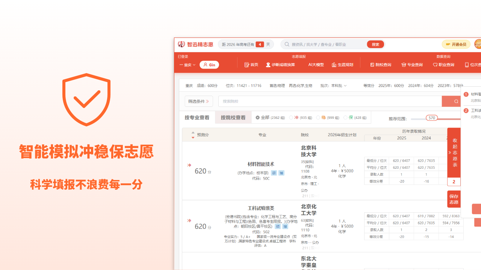
Task: Open the 生涯规划 menu item
Action: click(342, 65)
